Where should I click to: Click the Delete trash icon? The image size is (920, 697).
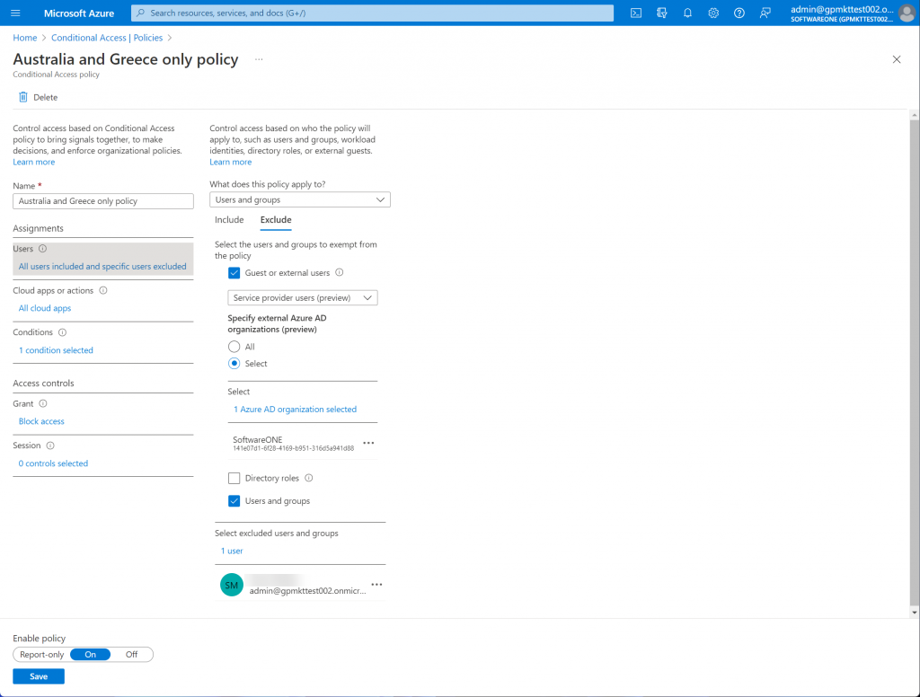(x=23, y=97)
